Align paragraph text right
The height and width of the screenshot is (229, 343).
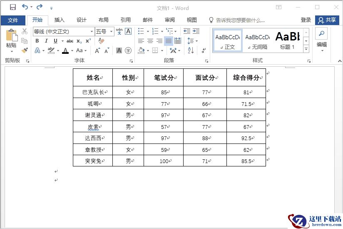[x=159, y=41]
